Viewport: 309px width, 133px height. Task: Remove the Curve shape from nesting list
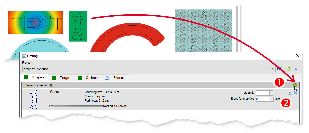tap(295, 93)
